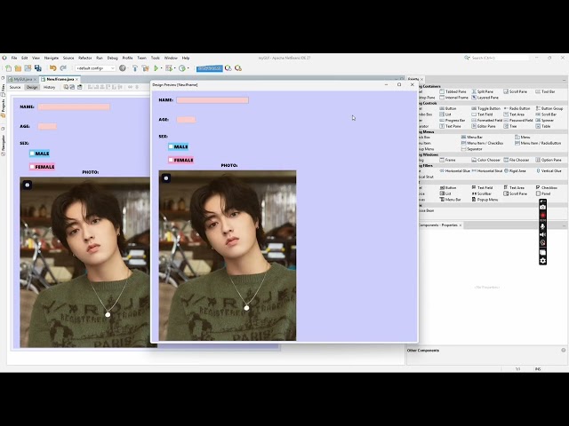The height and width of the screenshot is (426, 569).
Task: Open the recorder overlay settings gear
Action: coord(542,260)
